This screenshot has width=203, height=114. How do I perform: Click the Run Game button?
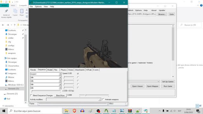coord(168,86)
